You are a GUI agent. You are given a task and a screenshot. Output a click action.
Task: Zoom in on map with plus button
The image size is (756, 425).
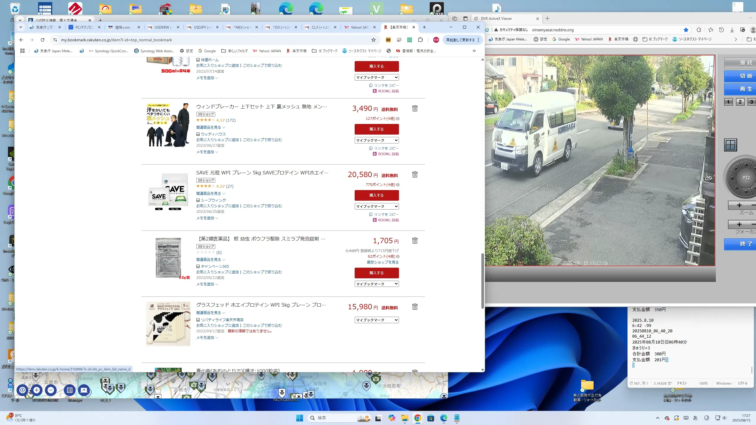pyautogui.click(x=37, y=390)
